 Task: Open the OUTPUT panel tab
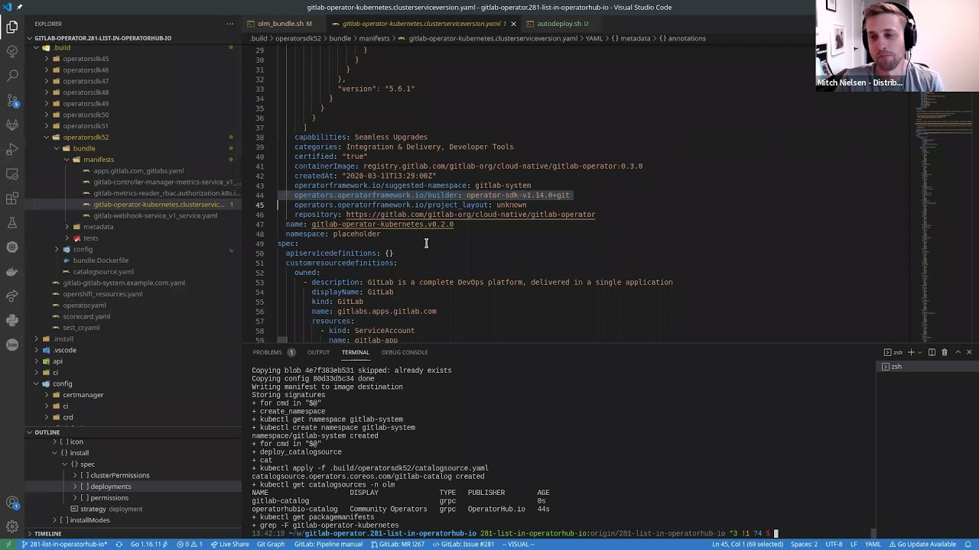(x=318, y=352)
